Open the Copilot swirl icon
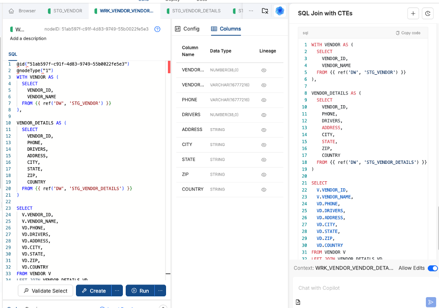 pyautogui.click(x=280, y=11)
